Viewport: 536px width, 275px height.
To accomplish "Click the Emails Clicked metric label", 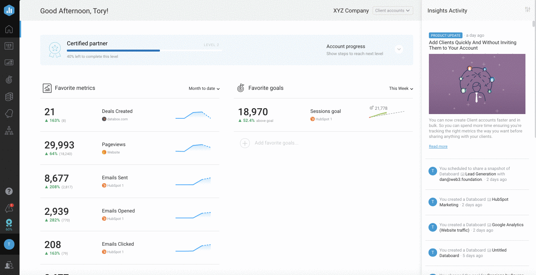I will tap(118, 244).
